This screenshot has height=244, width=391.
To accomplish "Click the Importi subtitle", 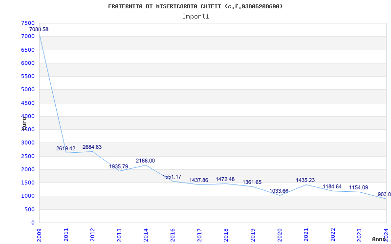I will pyautogui.click(x=195, y=17).
